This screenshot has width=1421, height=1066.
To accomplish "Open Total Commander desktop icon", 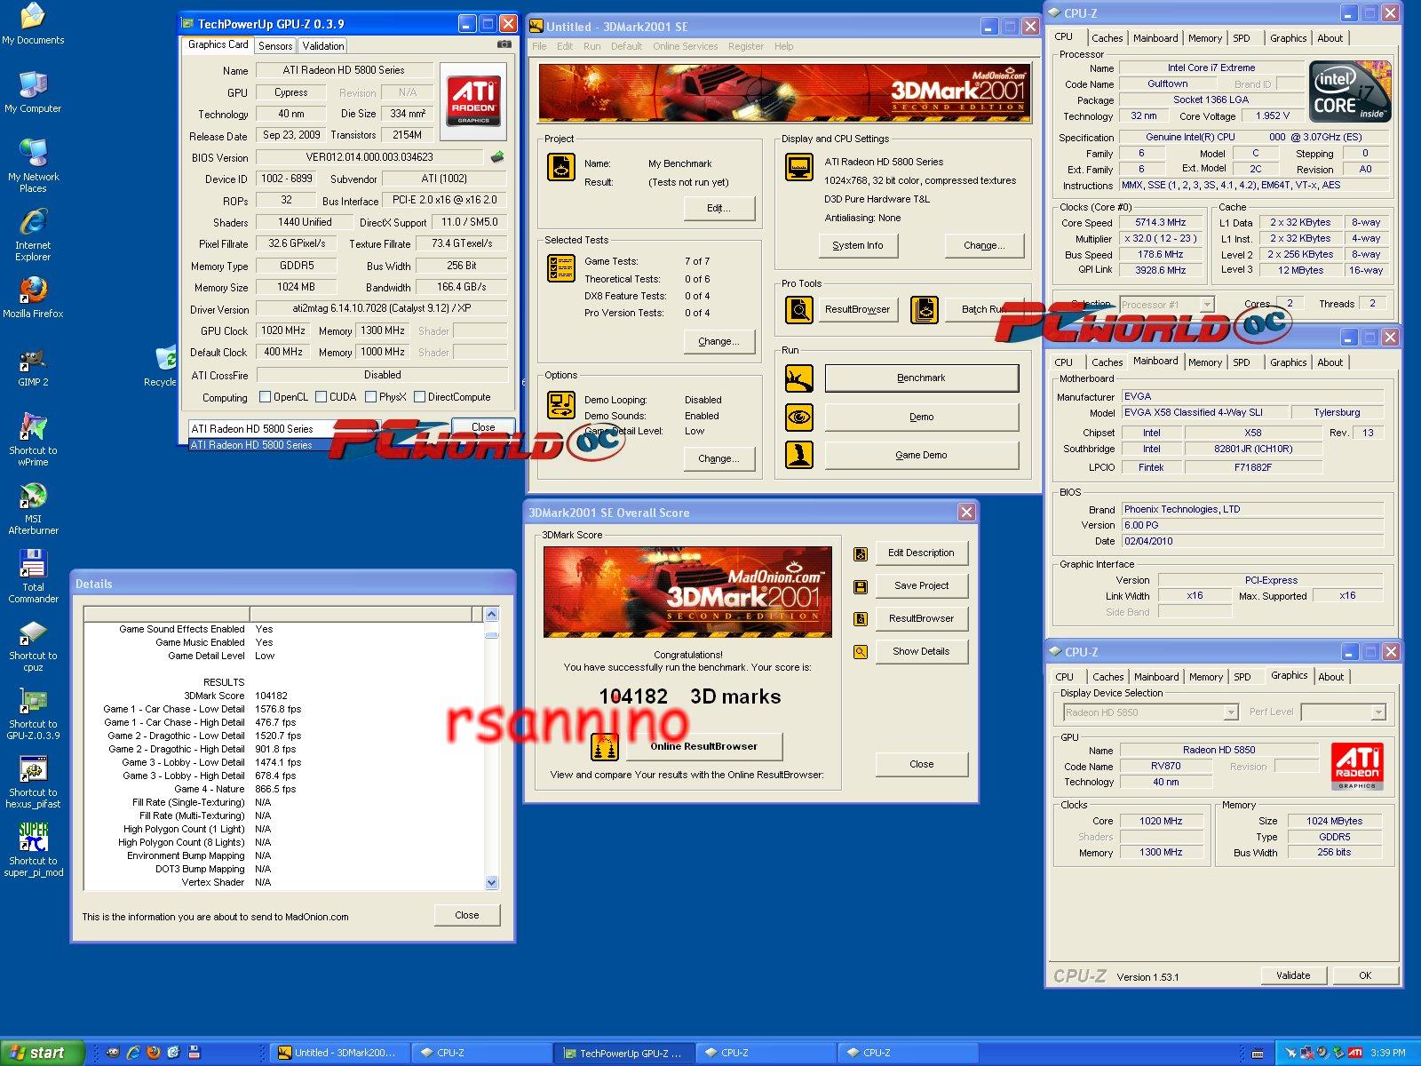I will (33, 576).
